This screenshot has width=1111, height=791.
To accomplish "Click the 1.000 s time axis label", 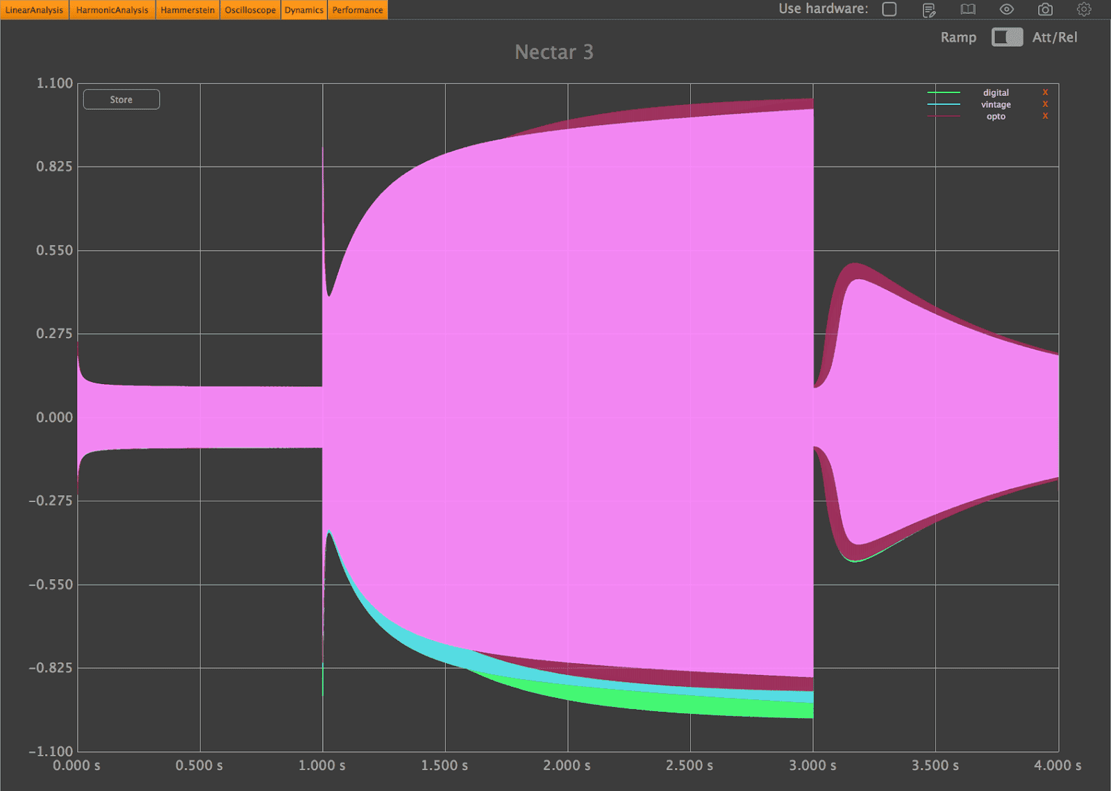I will pos(322,765).
